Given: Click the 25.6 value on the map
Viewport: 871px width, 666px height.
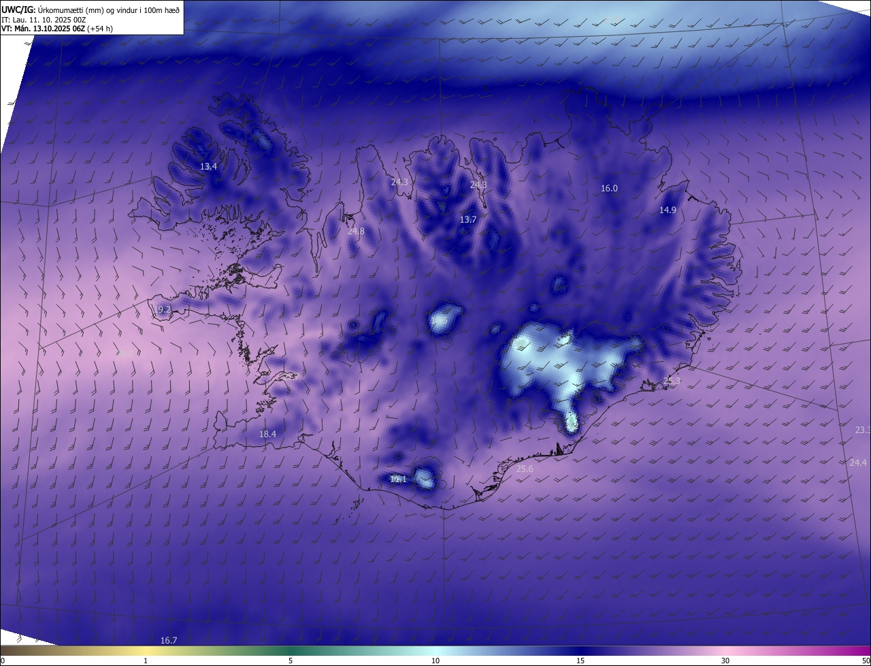Looking at the screenshot, I should (525, 469).
